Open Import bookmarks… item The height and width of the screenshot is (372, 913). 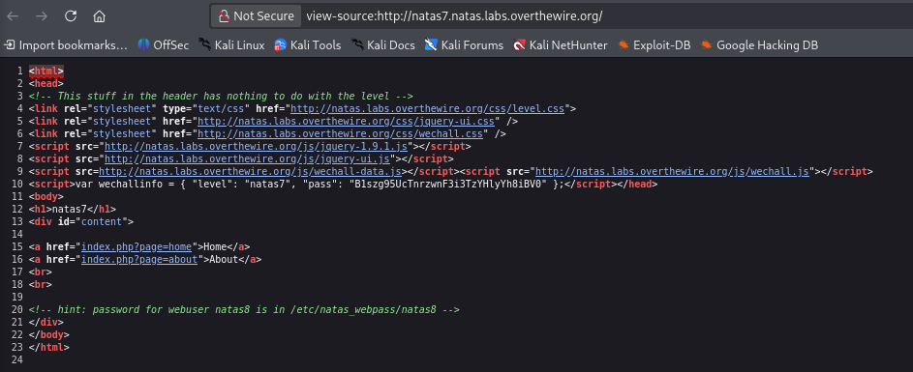click(x=66, y=44)
